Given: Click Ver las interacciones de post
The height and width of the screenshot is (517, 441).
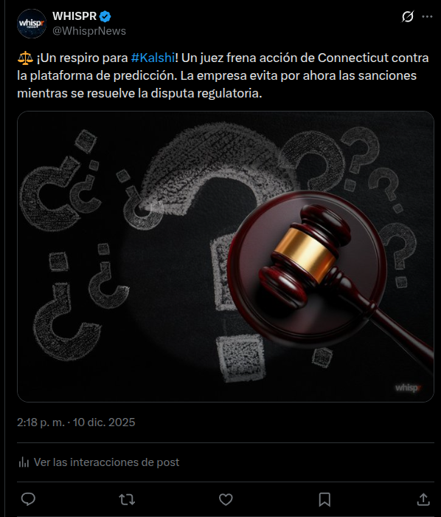Looking at the screenshot, I should (107, 462).
